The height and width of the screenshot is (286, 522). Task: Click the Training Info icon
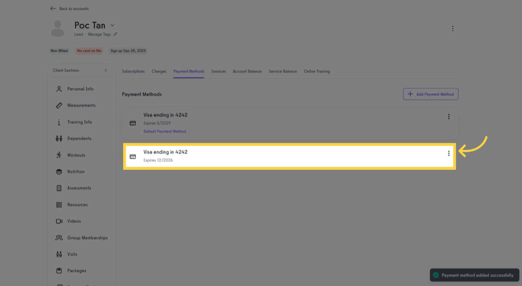coord(59,122)
